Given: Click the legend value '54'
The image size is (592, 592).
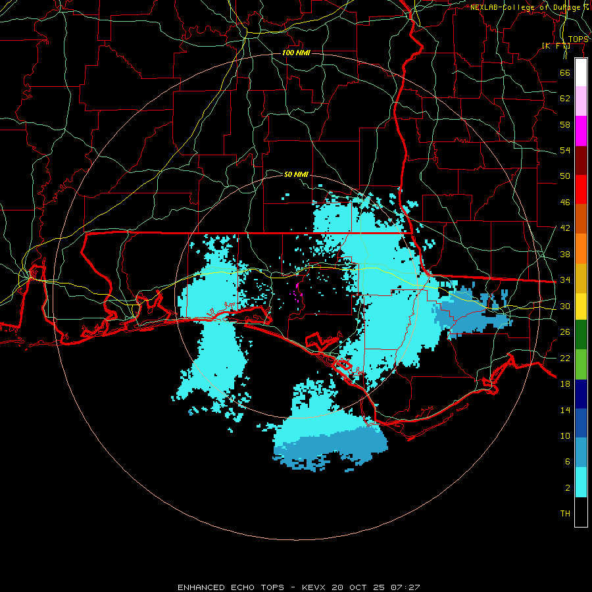Looking at the screenshot, I should 565,150.
